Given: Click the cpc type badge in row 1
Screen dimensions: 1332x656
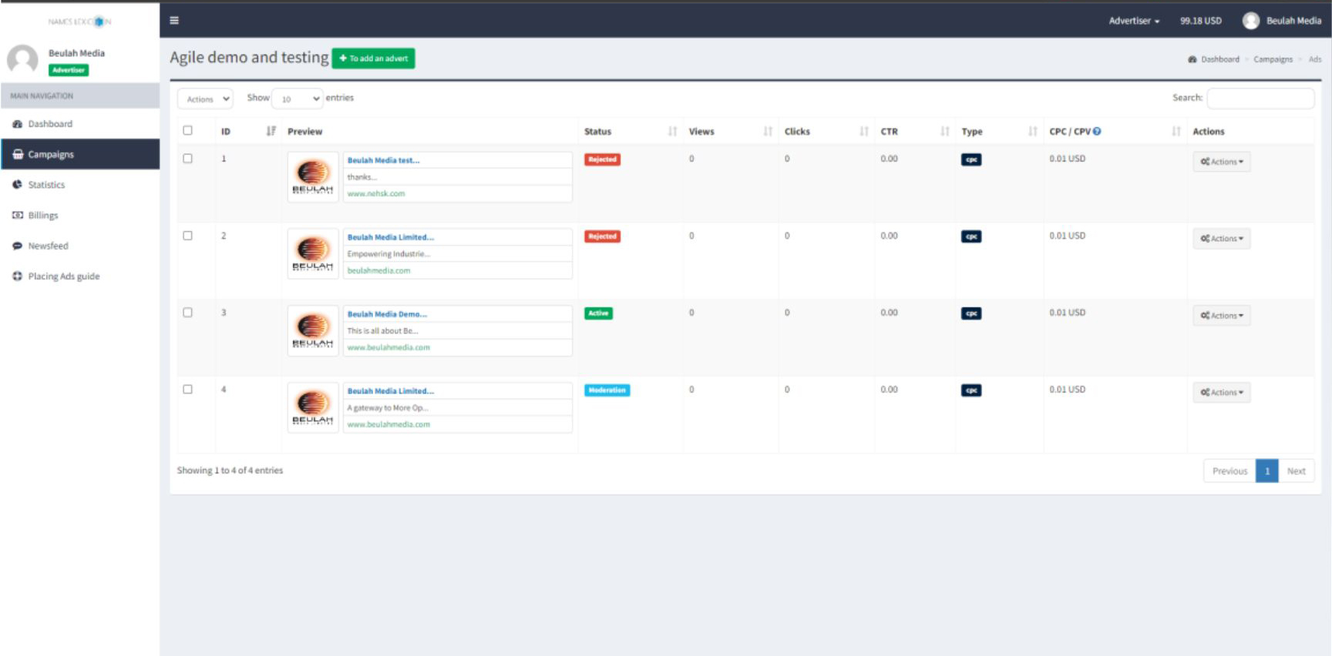Looking at the screenshot, I should tap(971, 159).
